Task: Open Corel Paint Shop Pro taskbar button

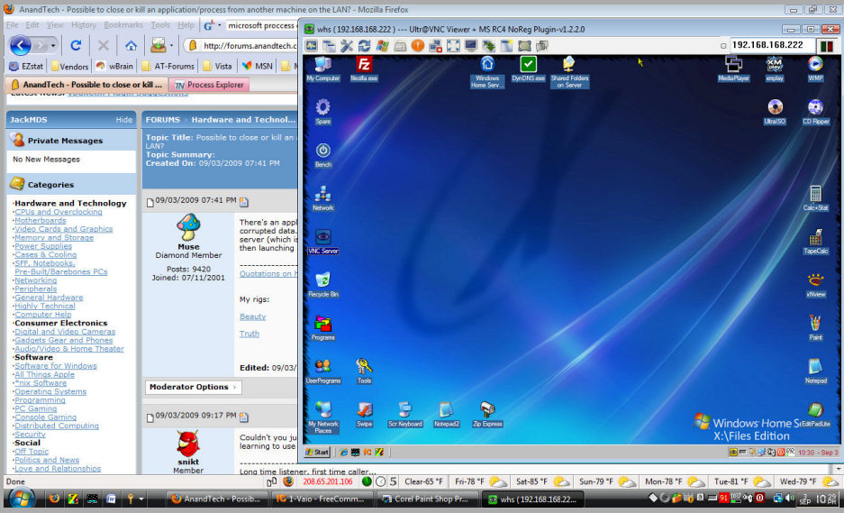Action: [x=426, y=499]
